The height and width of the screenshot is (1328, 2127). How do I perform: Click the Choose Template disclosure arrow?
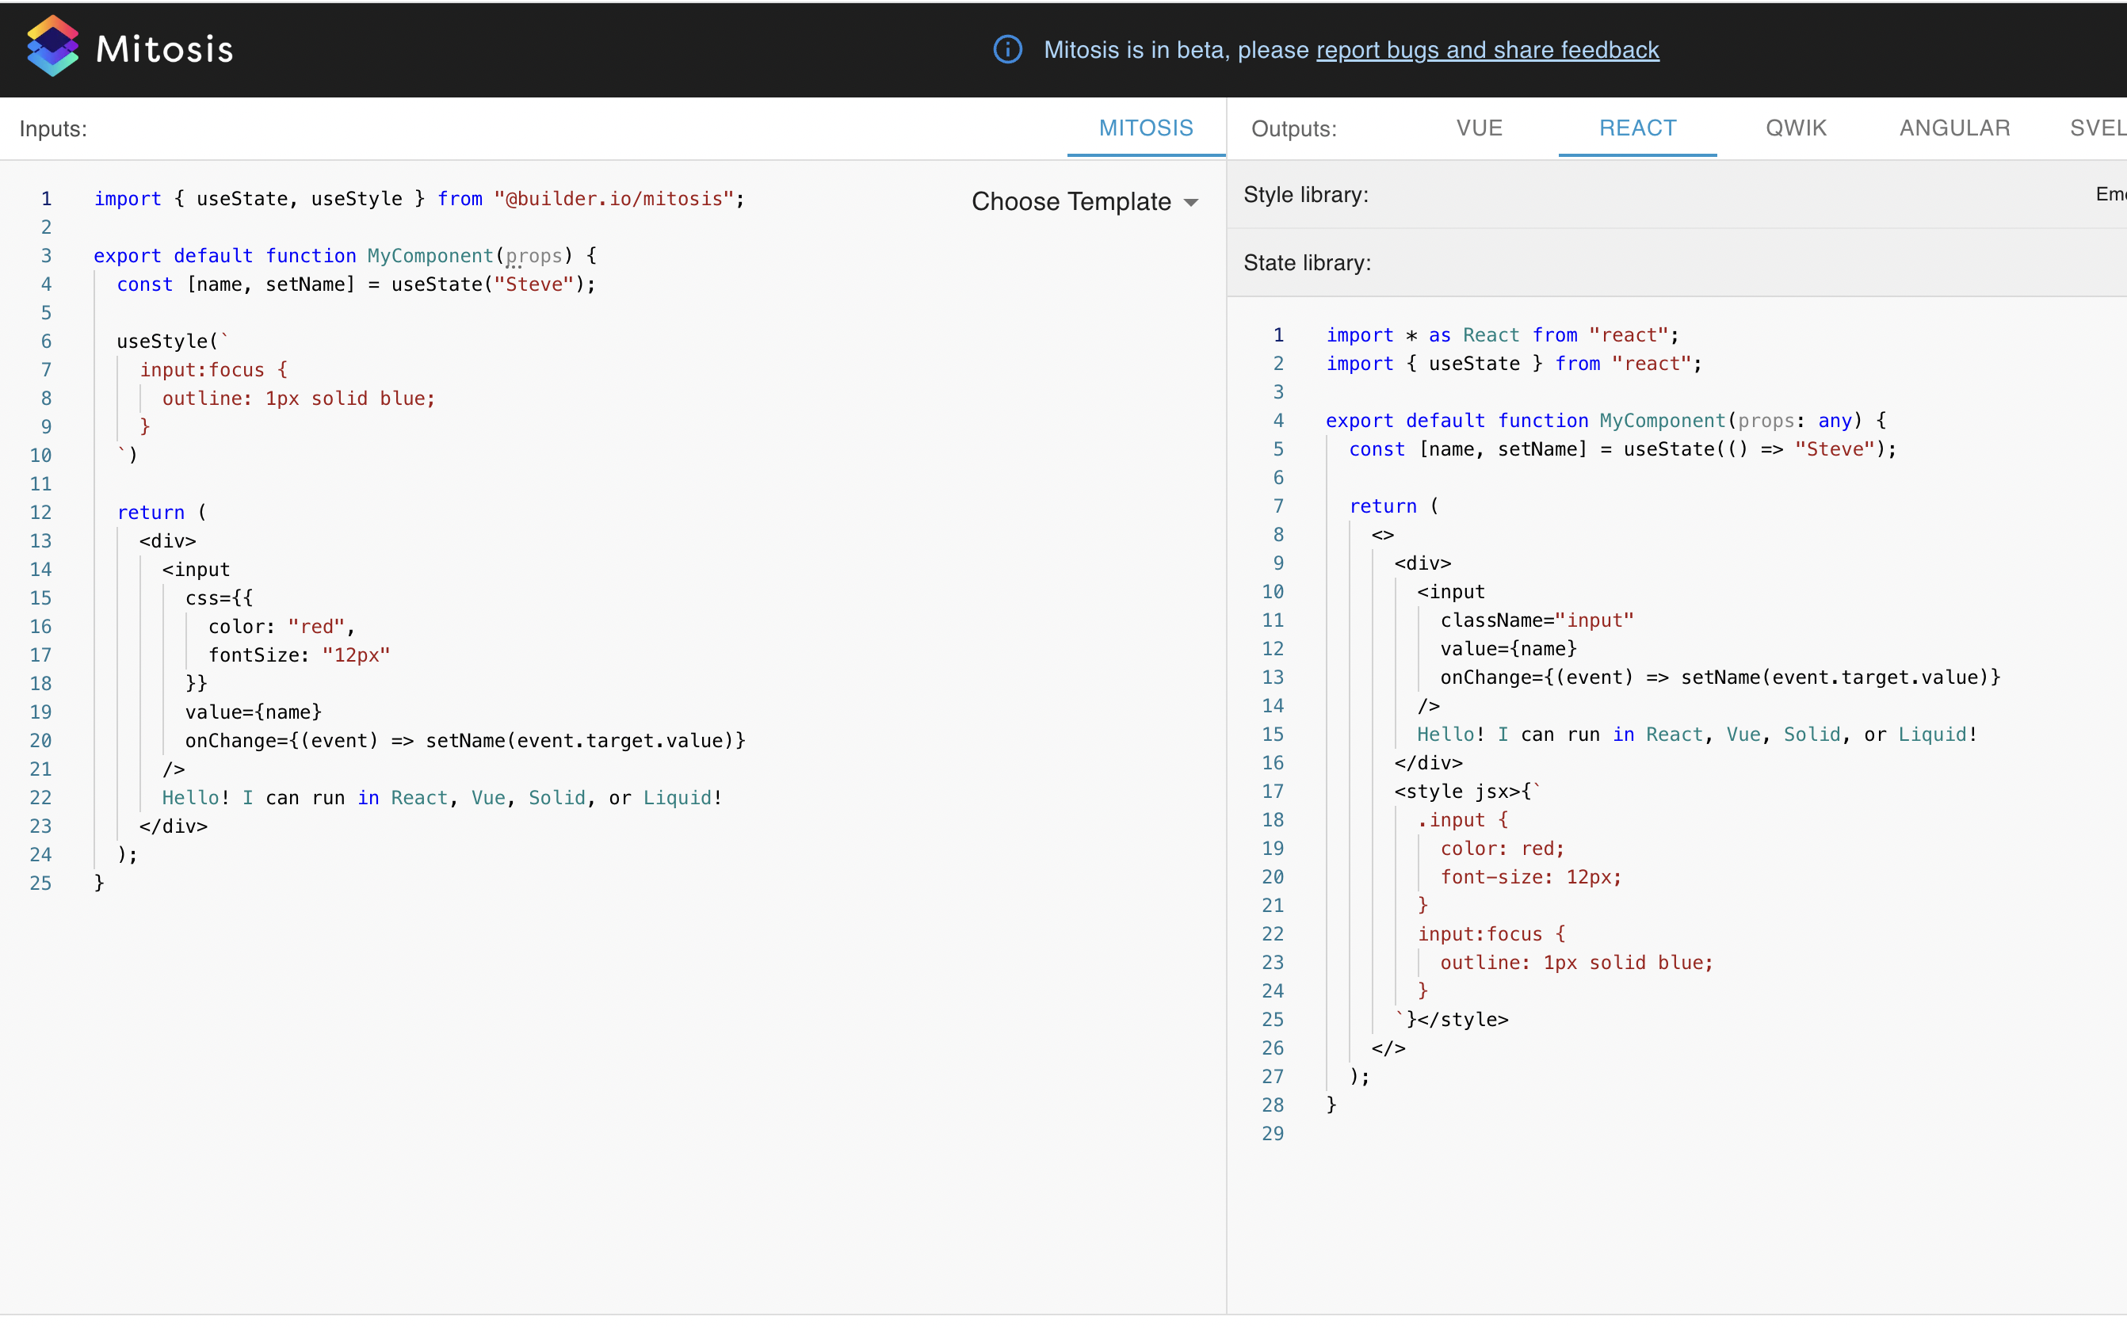pyautogui.click(x=1191, y=202)
